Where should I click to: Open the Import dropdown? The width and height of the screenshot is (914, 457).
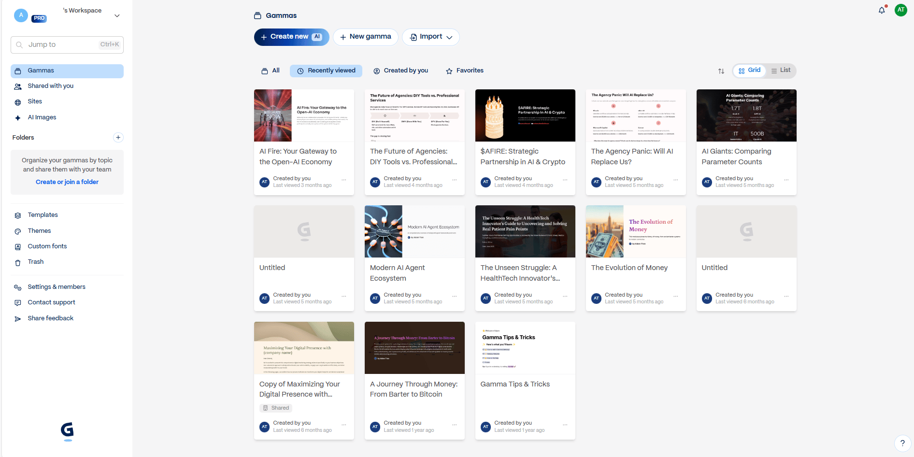[431, 37]
